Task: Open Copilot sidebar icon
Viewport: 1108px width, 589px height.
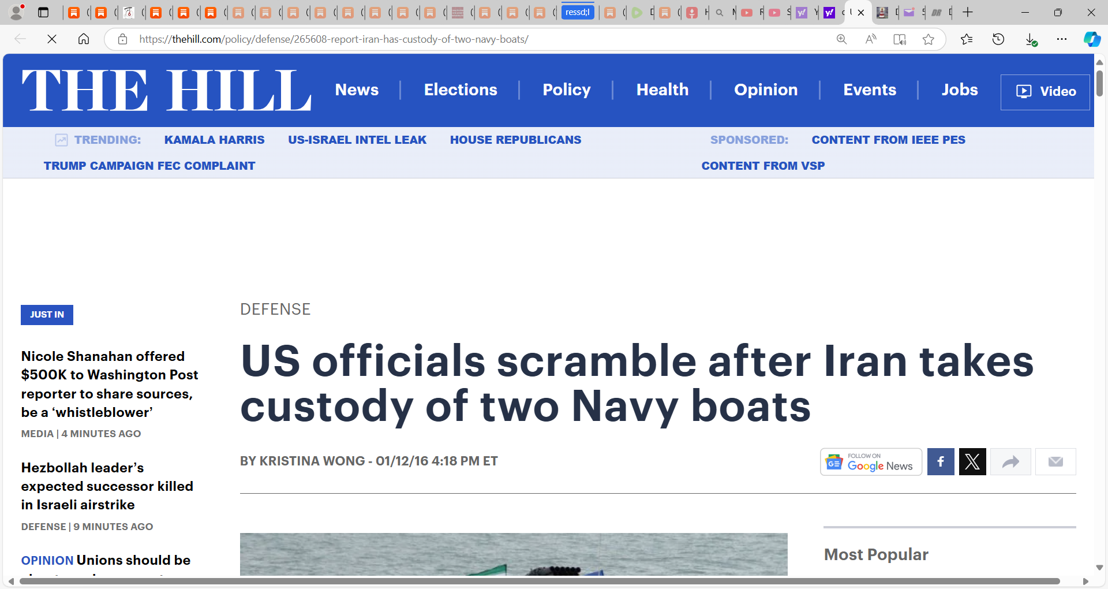Action: pos(1091,39)
